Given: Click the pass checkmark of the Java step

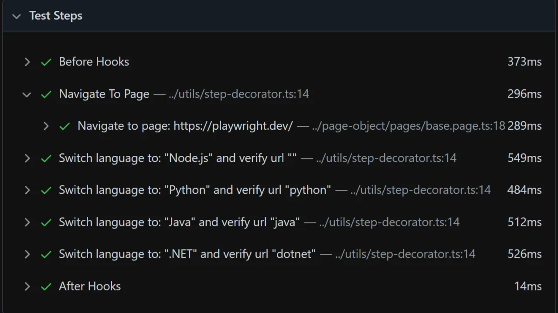Looking at the screenshot, I should coord(46,222).
